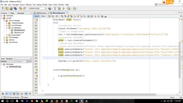The height and width of the screenshot is (103, 183).
Task: Click the Find Next Occurrence icon
Action: point(68,16)
